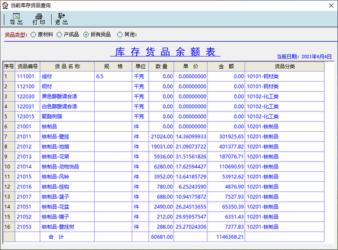Click the 铁制品-壁挂 product name cell

click(57, 136)
